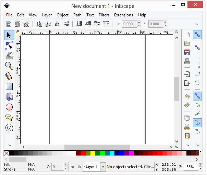Create new document from commands bar
The image size is (207, 175).
tap(187, 35)
